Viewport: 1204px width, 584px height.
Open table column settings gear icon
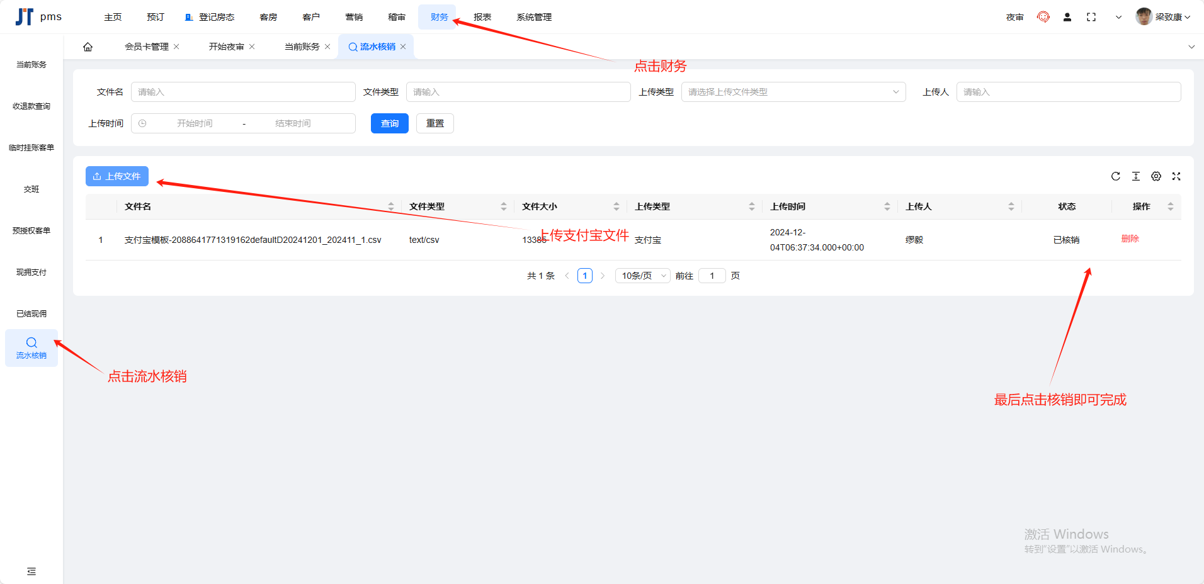1156,176
